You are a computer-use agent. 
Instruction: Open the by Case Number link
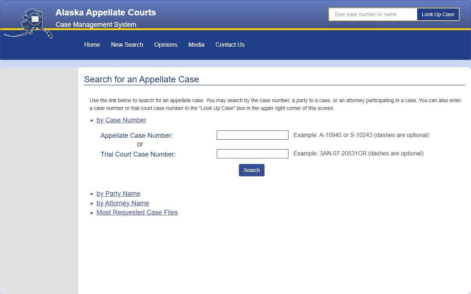[x=121, y=120]
